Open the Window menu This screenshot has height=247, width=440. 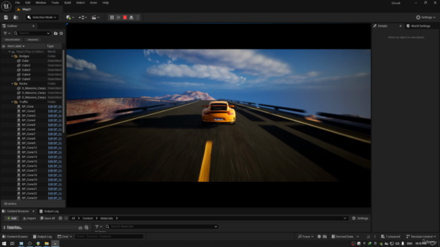41,3
